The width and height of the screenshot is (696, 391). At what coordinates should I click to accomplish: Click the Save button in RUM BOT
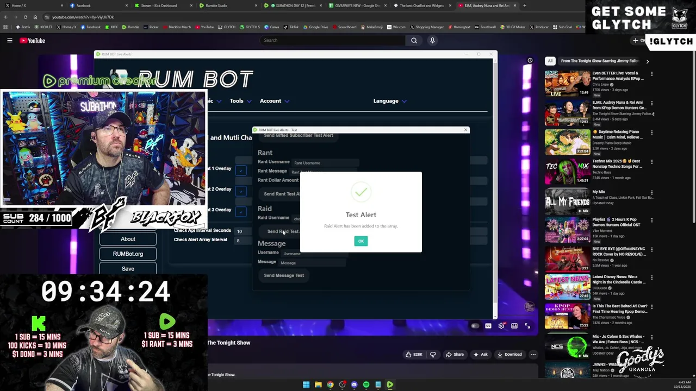[x=128, y=269]
